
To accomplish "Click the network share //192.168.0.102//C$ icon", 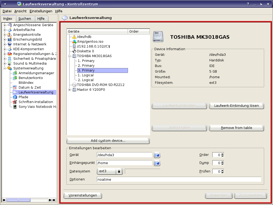I will tap(74, 46).
